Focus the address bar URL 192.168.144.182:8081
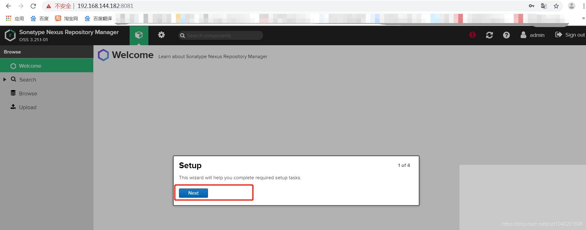Screen dimensions: 586x230 pyautogui.click(x=105, y=6)
